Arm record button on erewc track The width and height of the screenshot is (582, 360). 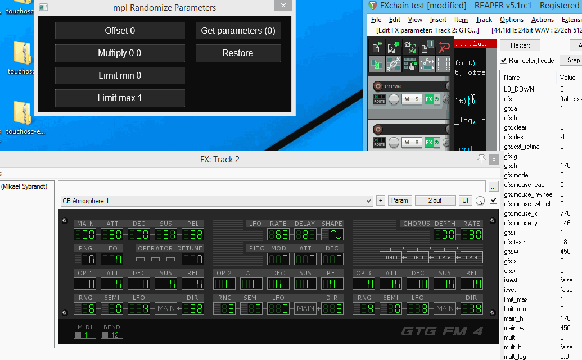378,86
